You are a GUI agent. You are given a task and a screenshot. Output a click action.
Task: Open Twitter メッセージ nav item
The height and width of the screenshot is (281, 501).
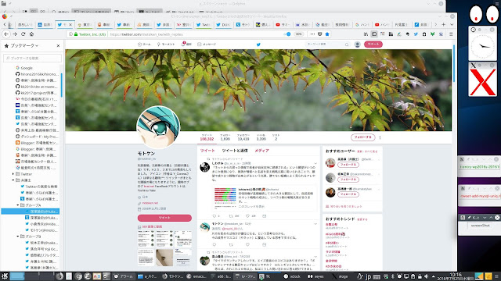pos(207,44)
